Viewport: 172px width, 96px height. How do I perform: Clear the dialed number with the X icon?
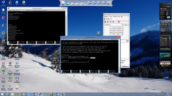(122, 25)
